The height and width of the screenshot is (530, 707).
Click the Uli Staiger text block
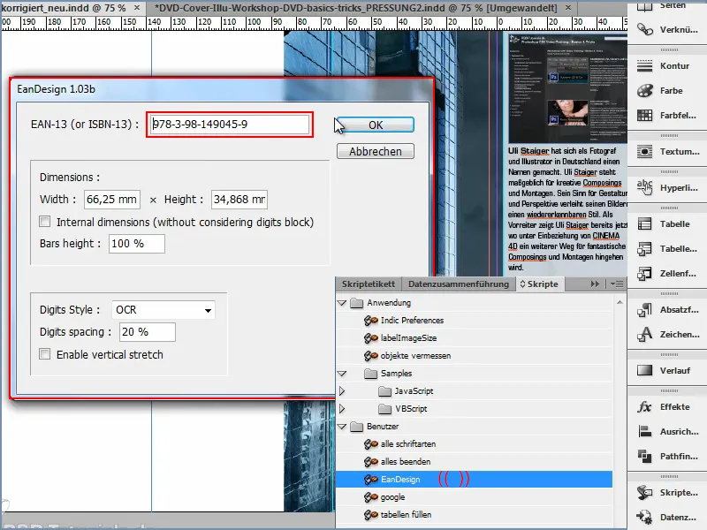pyautogui.click(x=567, y=209)
